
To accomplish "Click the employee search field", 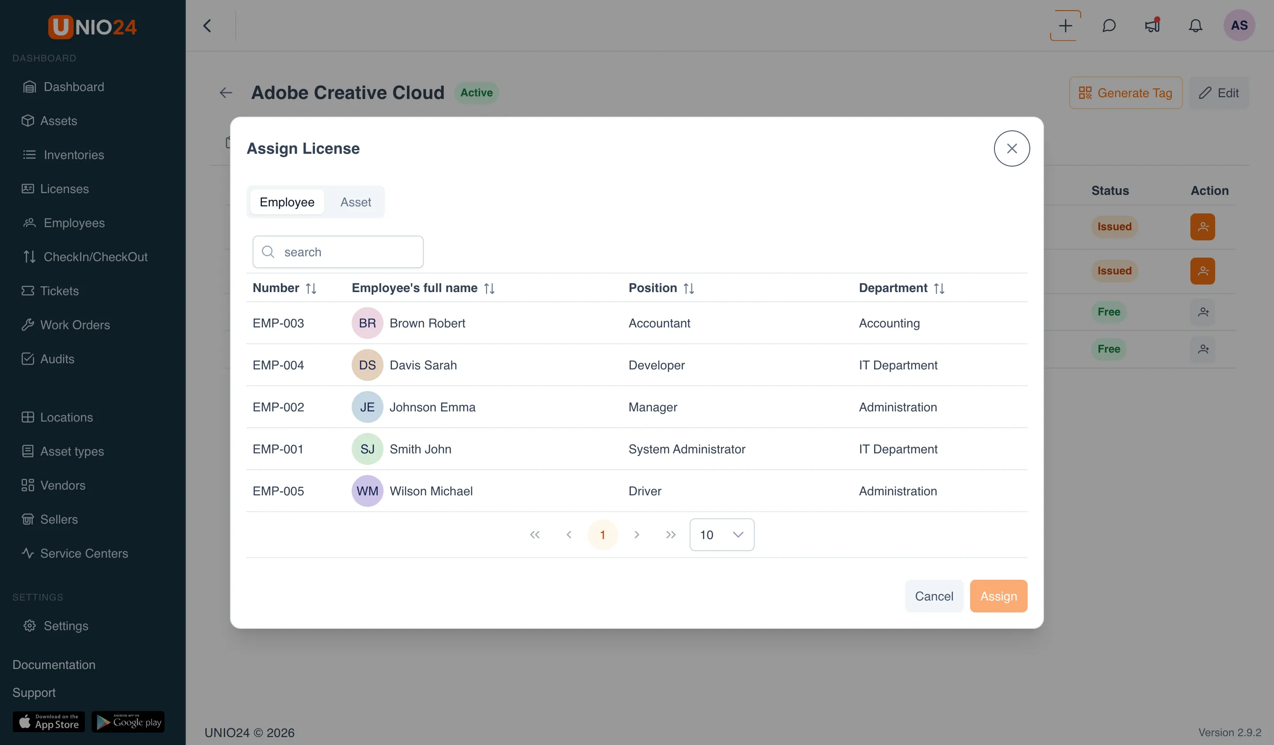I will (x=338, y=252).
